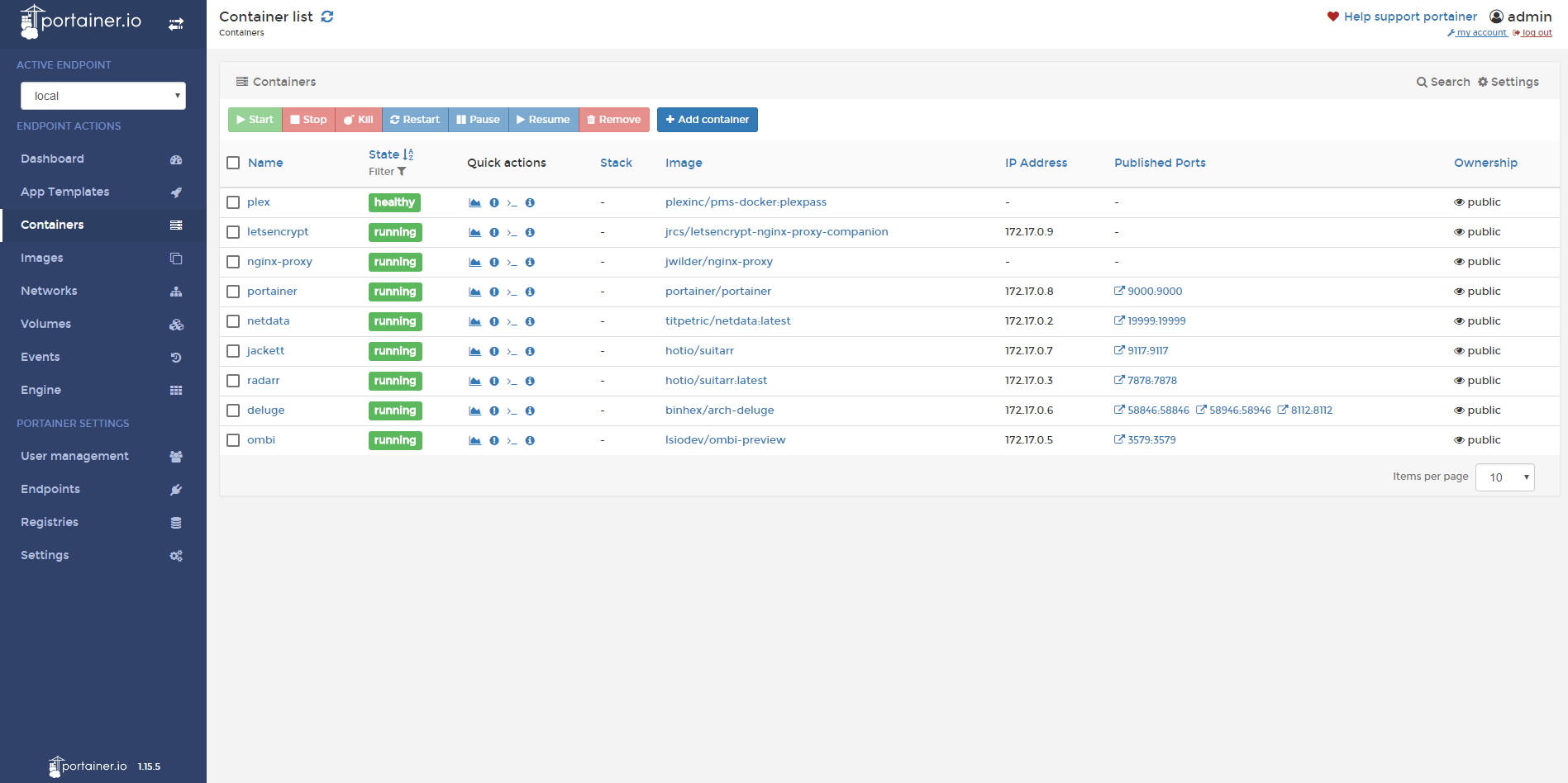Click the portainer.io logo in sidebar header
1568x783 pixels.
[x=81, y=22]
